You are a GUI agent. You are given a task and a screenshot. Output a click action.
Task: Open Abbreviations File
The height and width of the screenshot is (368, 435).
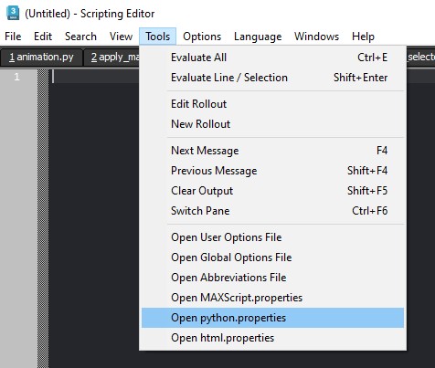[x=272, y=278]
